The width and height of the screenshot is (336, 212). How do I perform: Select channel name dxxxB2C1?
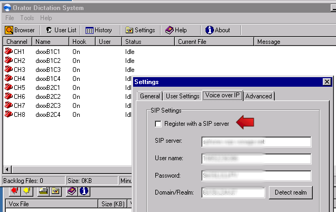48,88
